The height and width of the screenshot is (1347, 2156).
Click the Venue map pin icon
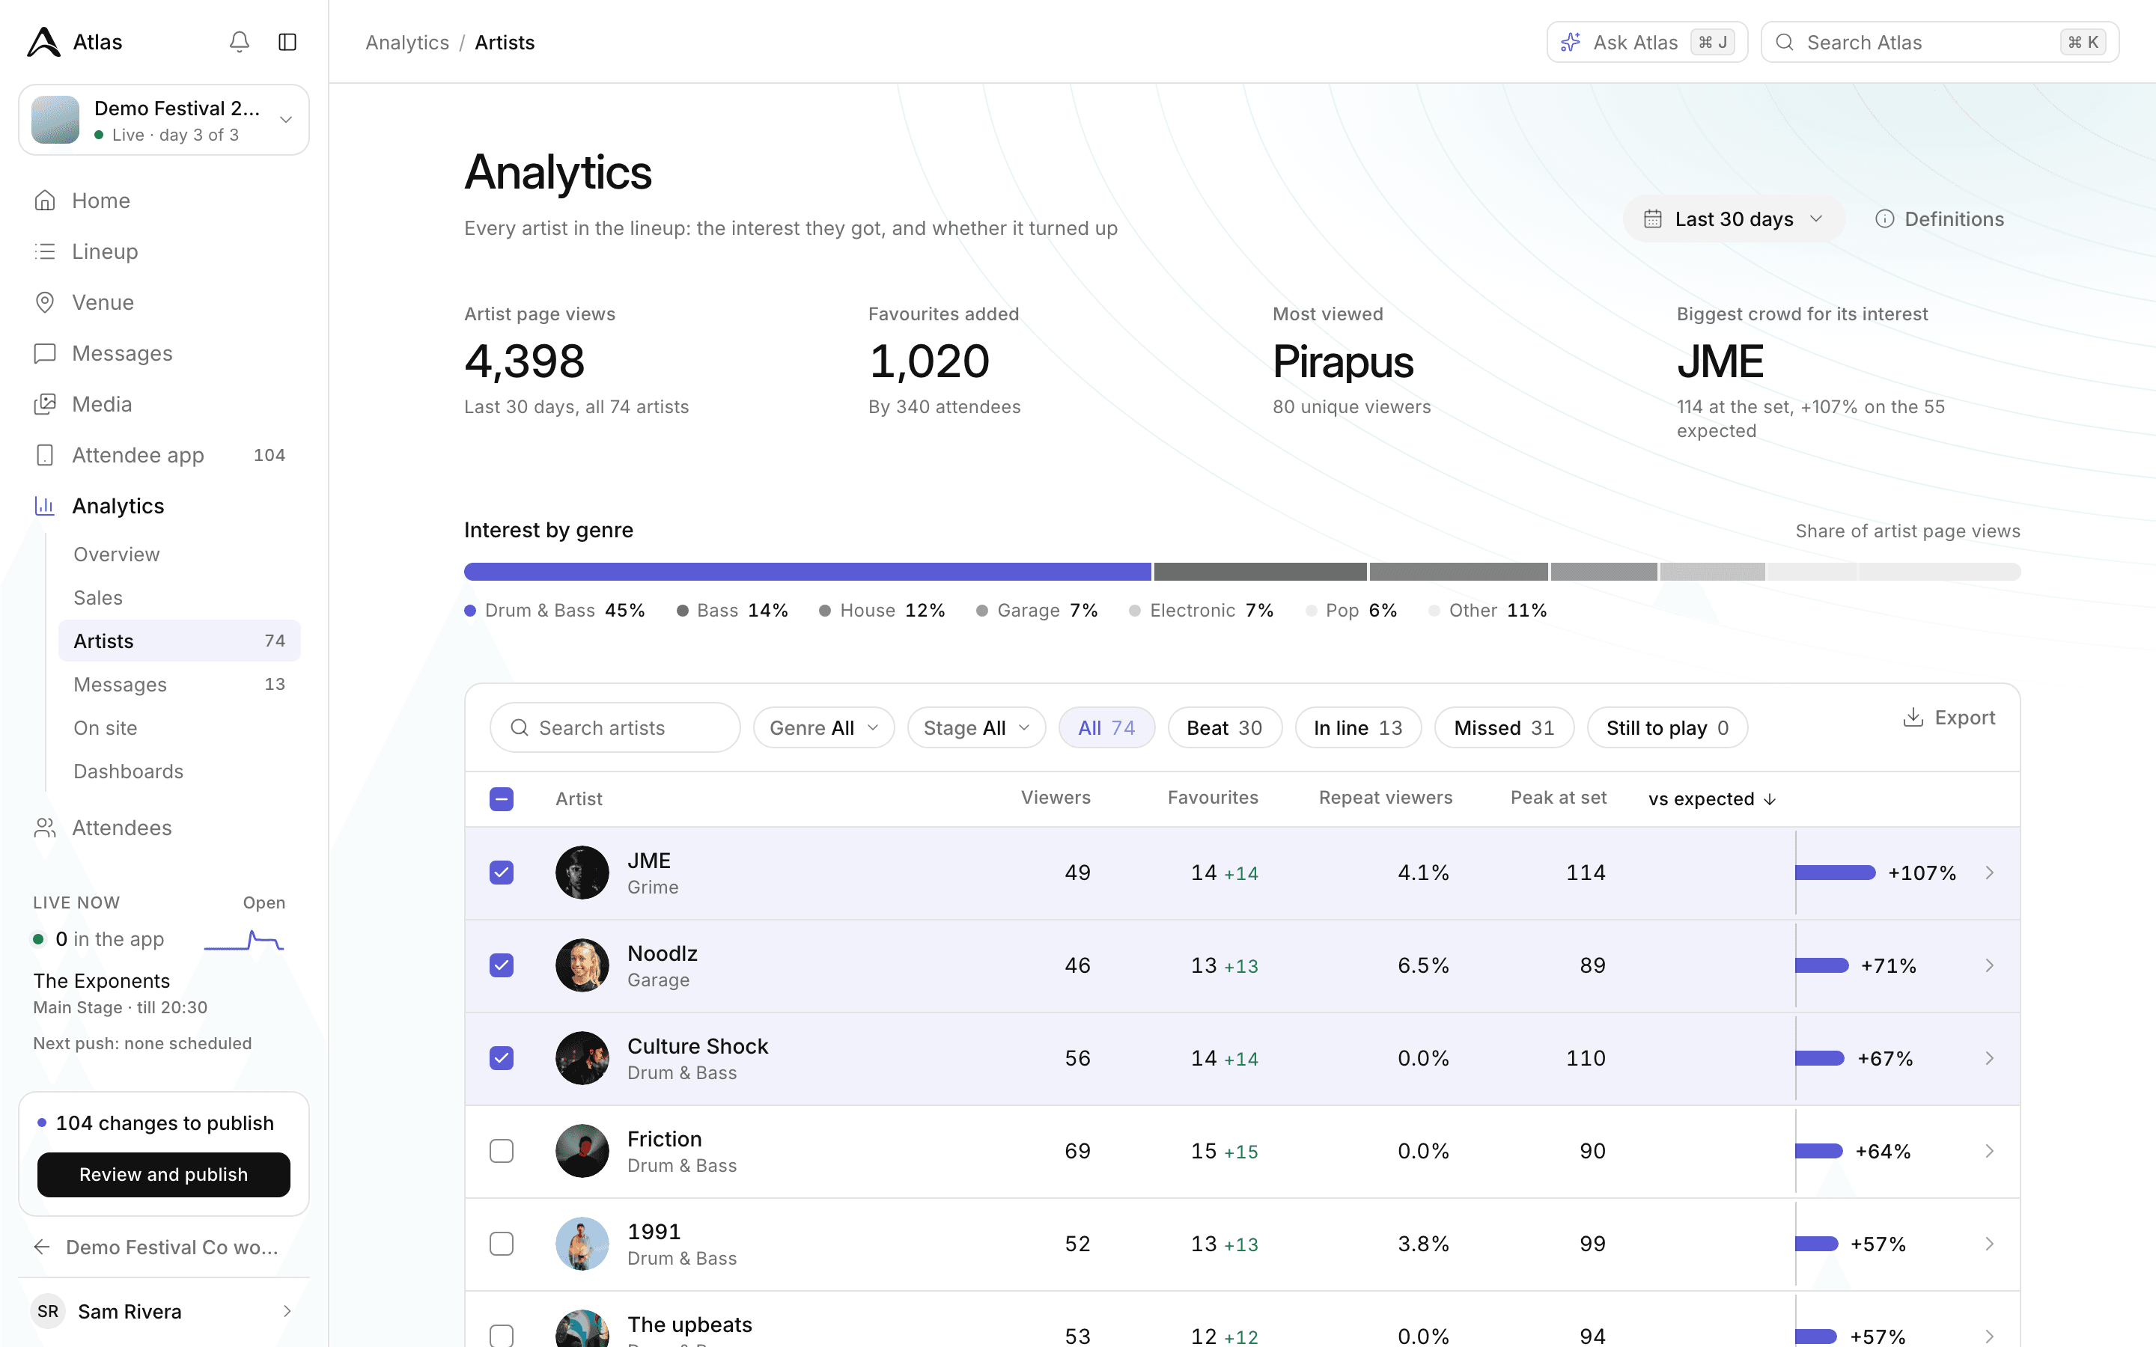pos(45,302)
